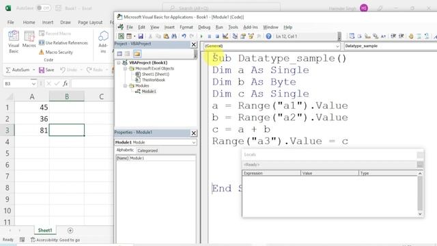The image size is (437, 246).
Task: Select Sheet1 (Sheet1) in project tree
Action: click(x=155, y=74)
